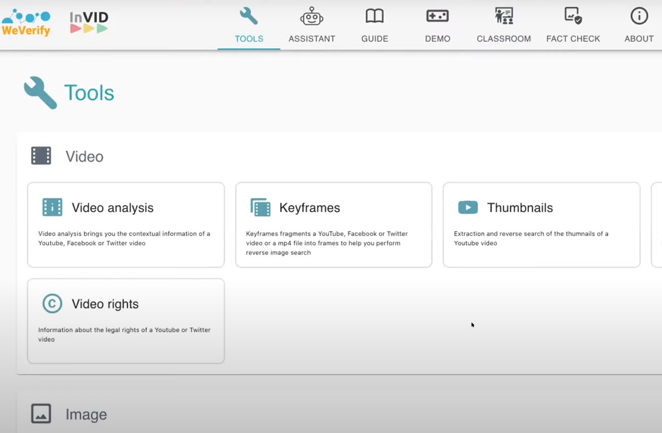The height and width of the screenshot is (433, 662).
Task: Open the Thumbnails tool
Action: (x=541, y=225)
